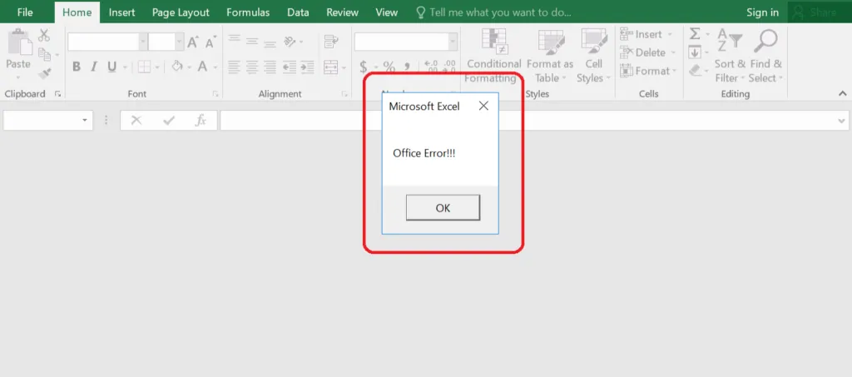Image resolution: width=852 pixels, height=377 pixels.
Task: Click Insert cells button
Action: pos(646,34)
